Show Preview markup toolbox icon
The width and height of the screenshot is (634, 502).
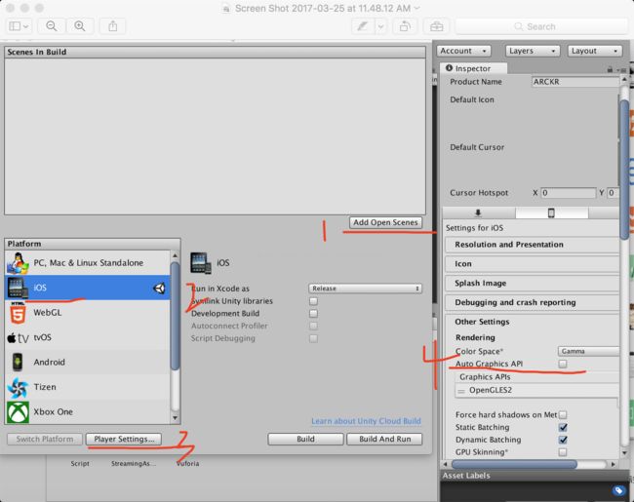tap(436, 26)
